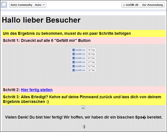Toggle the 'Gefällt dir' like button

point(131,5)
